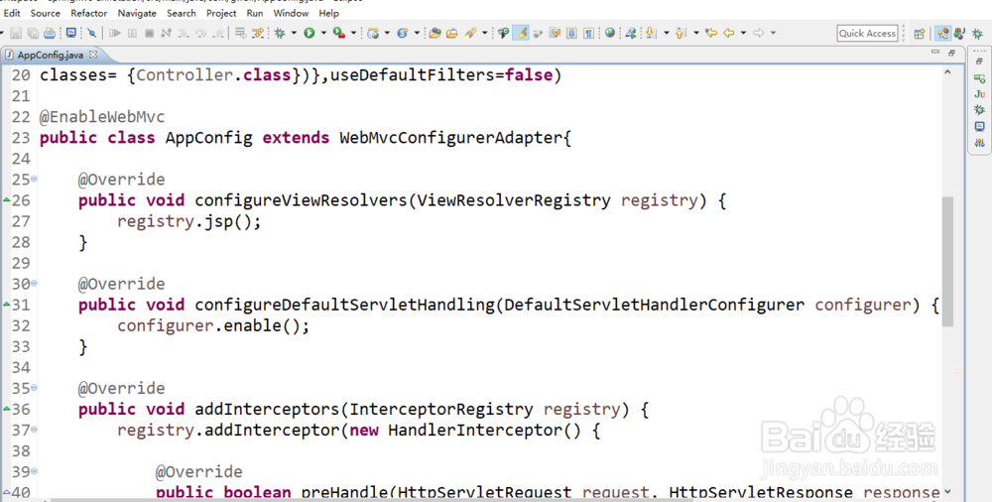Open the Run menu
The width and height of the screenshot is (992, 502).
255,13
